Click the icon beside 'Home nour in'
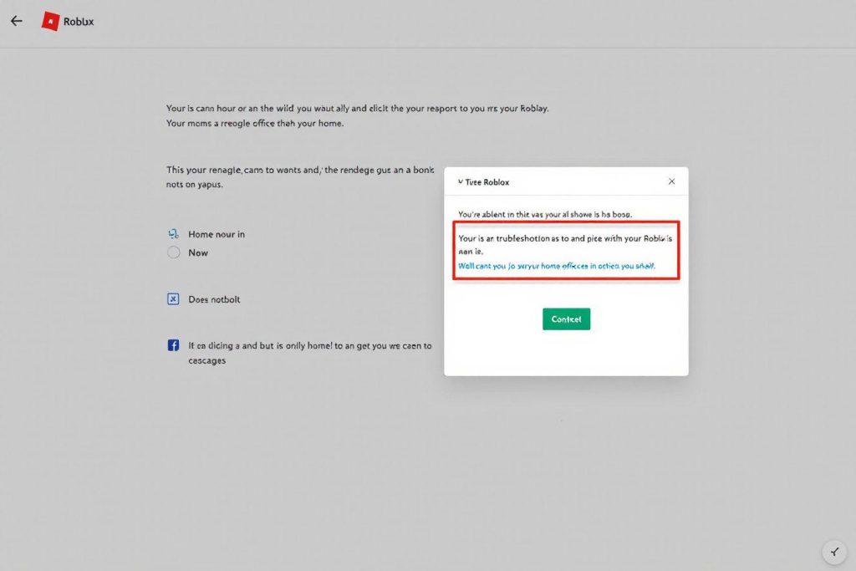Viewport: 856px width, 571px height. pyautogui.click(x=174, y=235)
